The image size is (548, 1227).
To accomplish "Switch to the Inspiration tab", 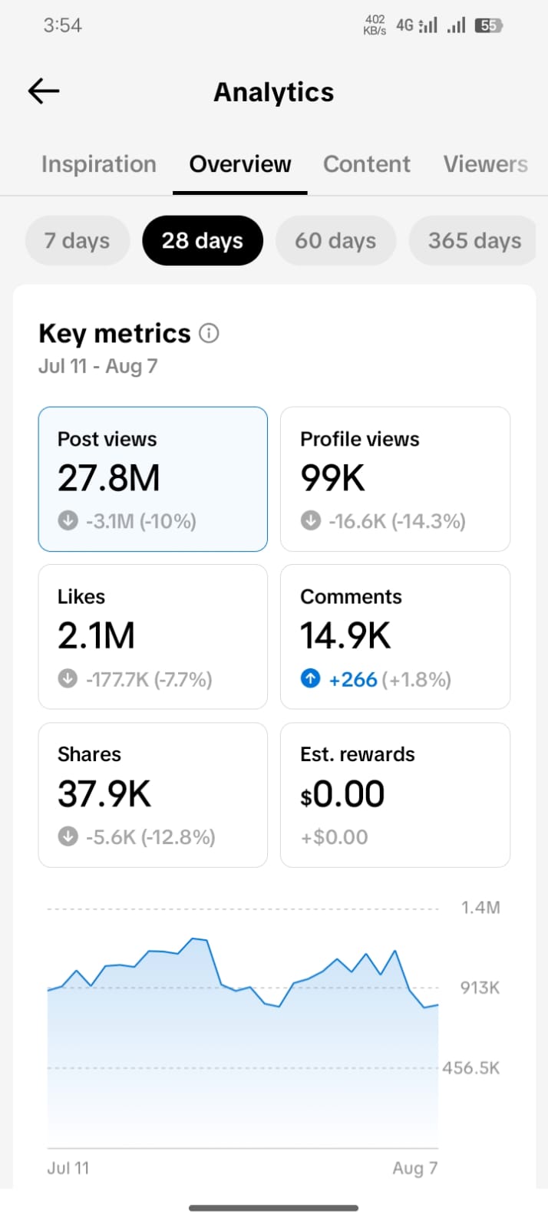I will coord(99,164).
